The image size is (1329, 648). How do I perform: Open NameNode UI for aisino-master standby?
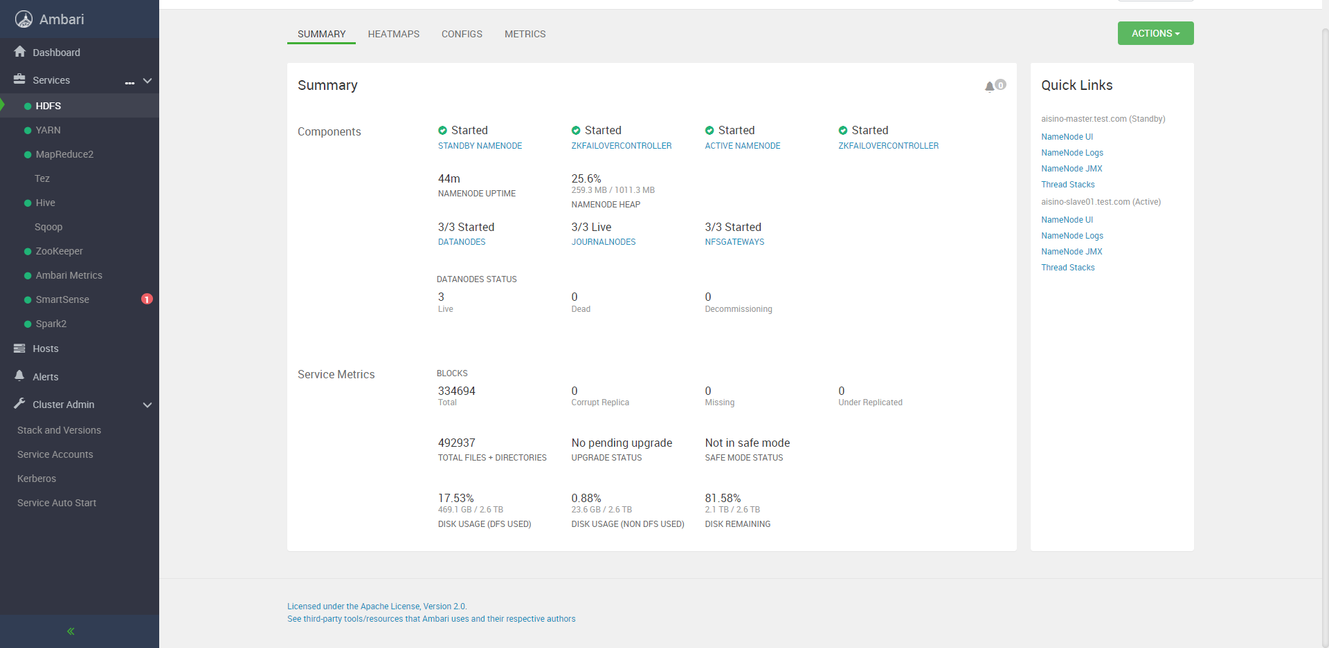tap(1067, 137)
